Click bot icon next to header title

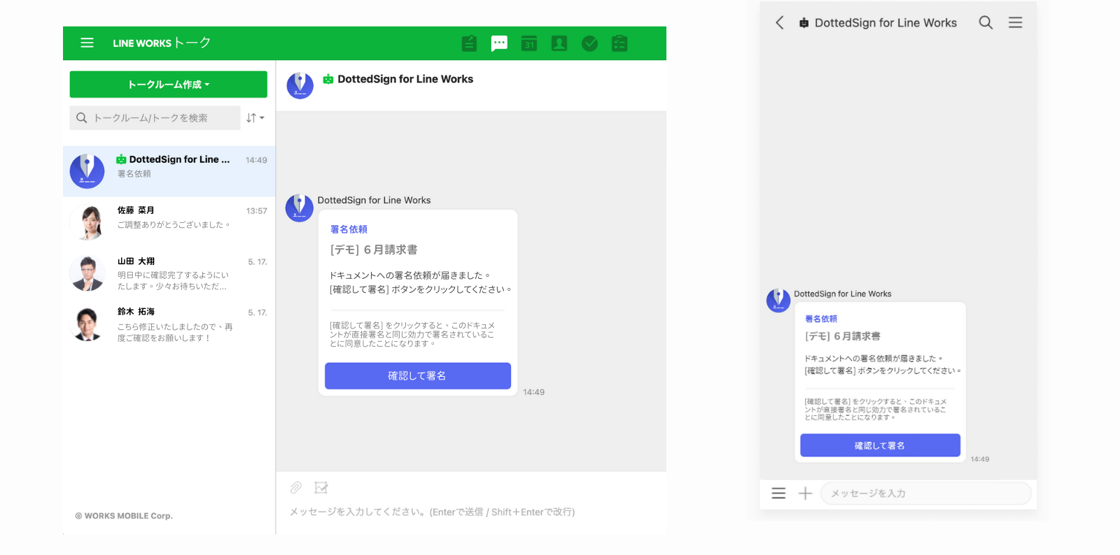[x=328, y=79]
